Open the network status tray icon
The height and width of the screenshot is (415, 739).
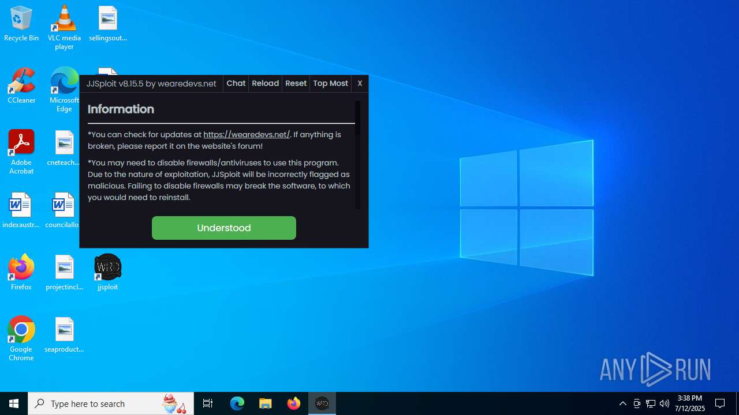click(x=651, y=403)
